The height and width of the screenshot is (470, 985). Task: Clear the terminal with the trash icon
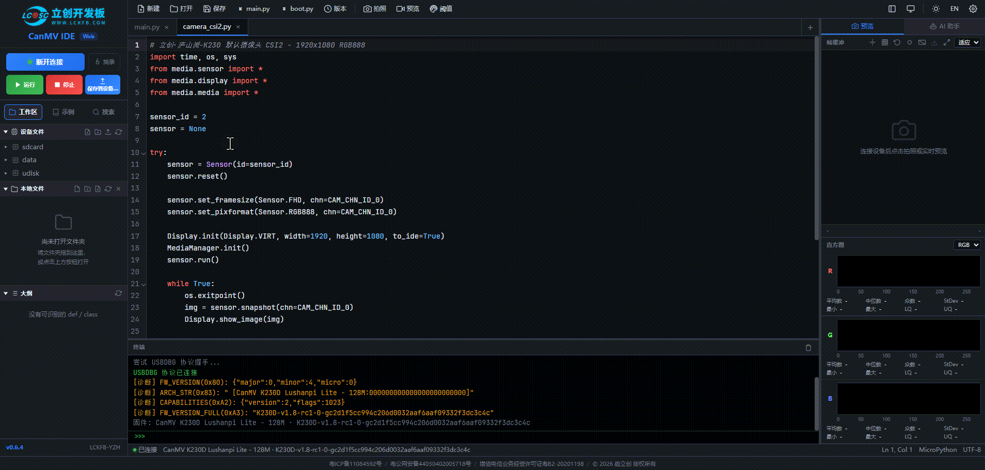click(808, 348)
